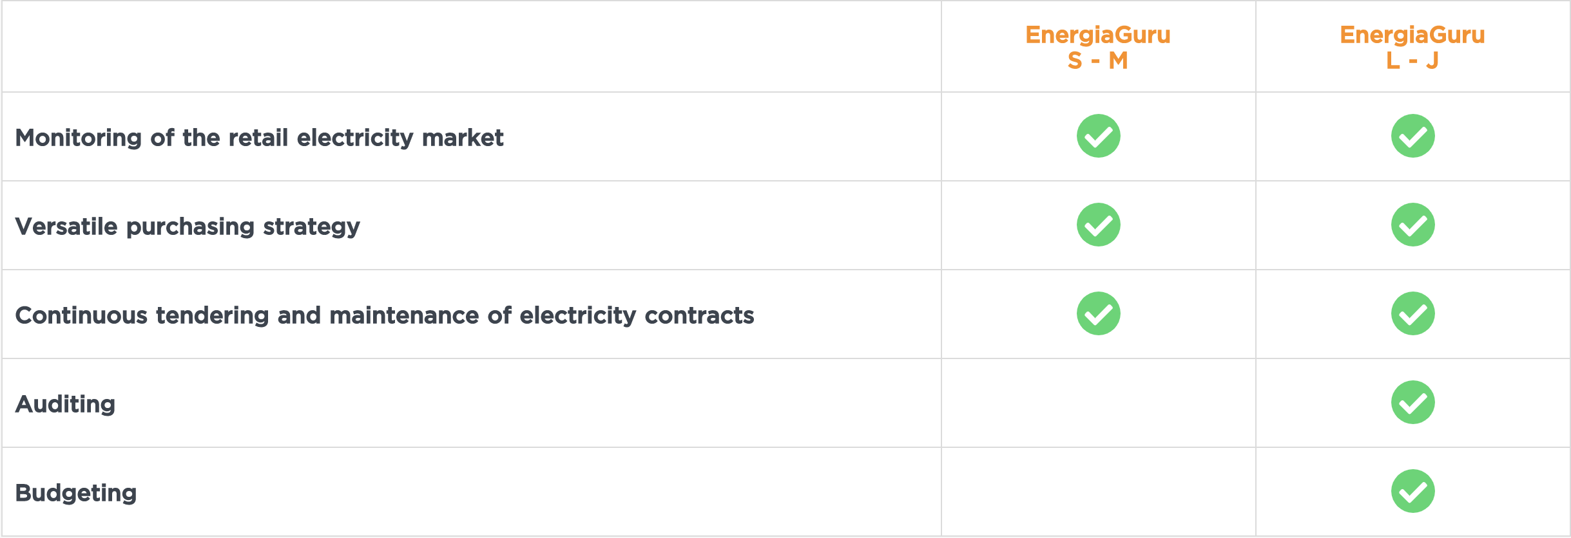Image resolution: width=1571 pixels, height=538 pixels.
Task: Click the EnergiaGuru S - M column header
Action: 1098,47
